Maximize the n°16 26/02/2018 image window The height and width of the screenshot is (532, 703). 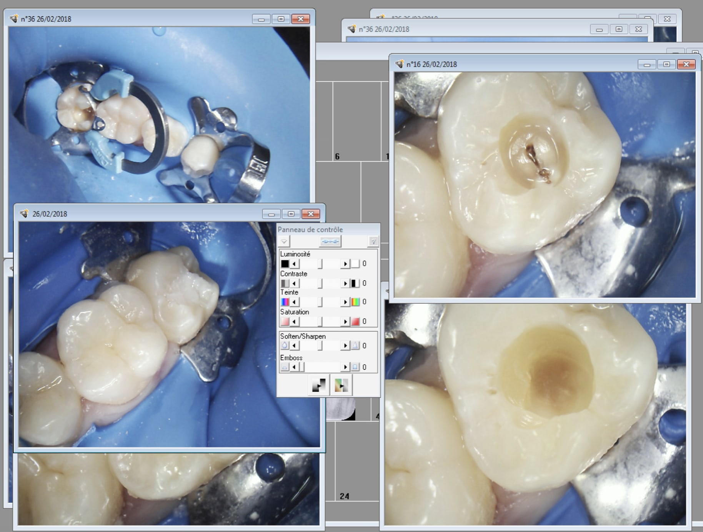666,64
